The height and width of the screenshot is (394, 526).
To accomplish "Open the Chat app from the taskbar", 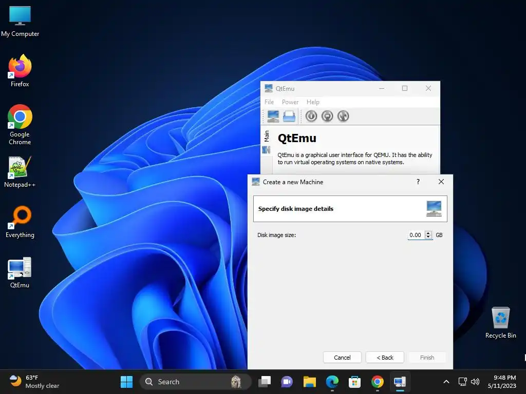I will point(287,382).
